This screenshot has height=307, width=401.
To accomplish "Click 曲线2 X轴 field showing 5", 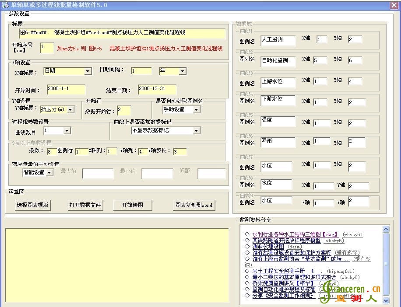I will click(x=320, y=60).
